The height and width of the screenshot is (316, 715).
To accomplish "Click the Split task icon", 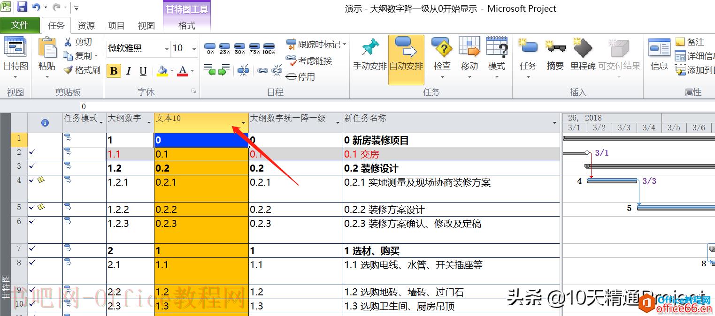I will [x=243, y=70].
